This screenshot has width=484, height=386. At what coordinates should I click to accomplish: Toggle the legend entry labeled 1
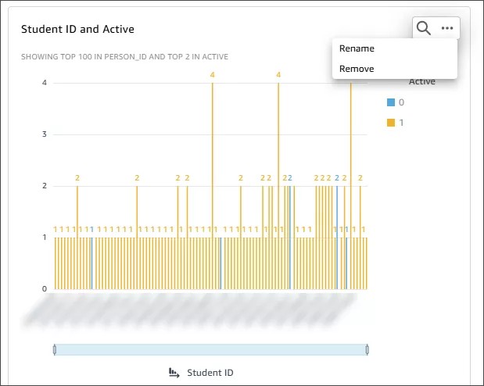pyautogui.click(x=402, y=123)
